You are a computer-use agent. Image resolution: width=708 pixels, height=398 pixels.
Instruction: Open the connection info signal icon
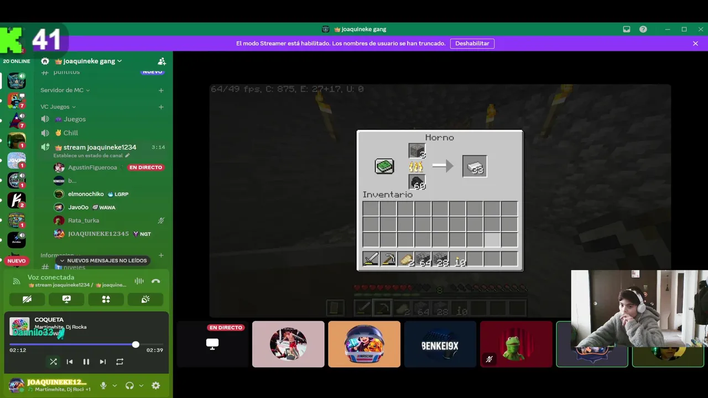(16, 281)
